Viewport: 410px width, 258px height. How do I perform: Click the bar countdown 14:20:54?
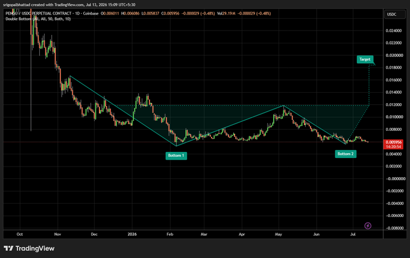(x=393, y=147)
